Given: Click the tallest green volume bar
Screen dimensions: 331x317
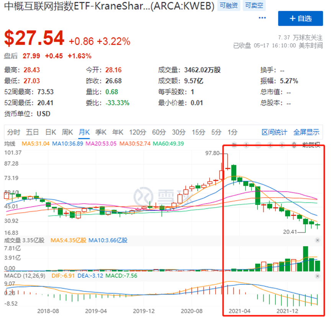Looking at the screenshot, I should (x=305, y=258).
